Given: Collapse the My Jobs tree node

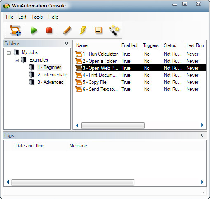Looking at the screenshot, I should coord(9,53).
